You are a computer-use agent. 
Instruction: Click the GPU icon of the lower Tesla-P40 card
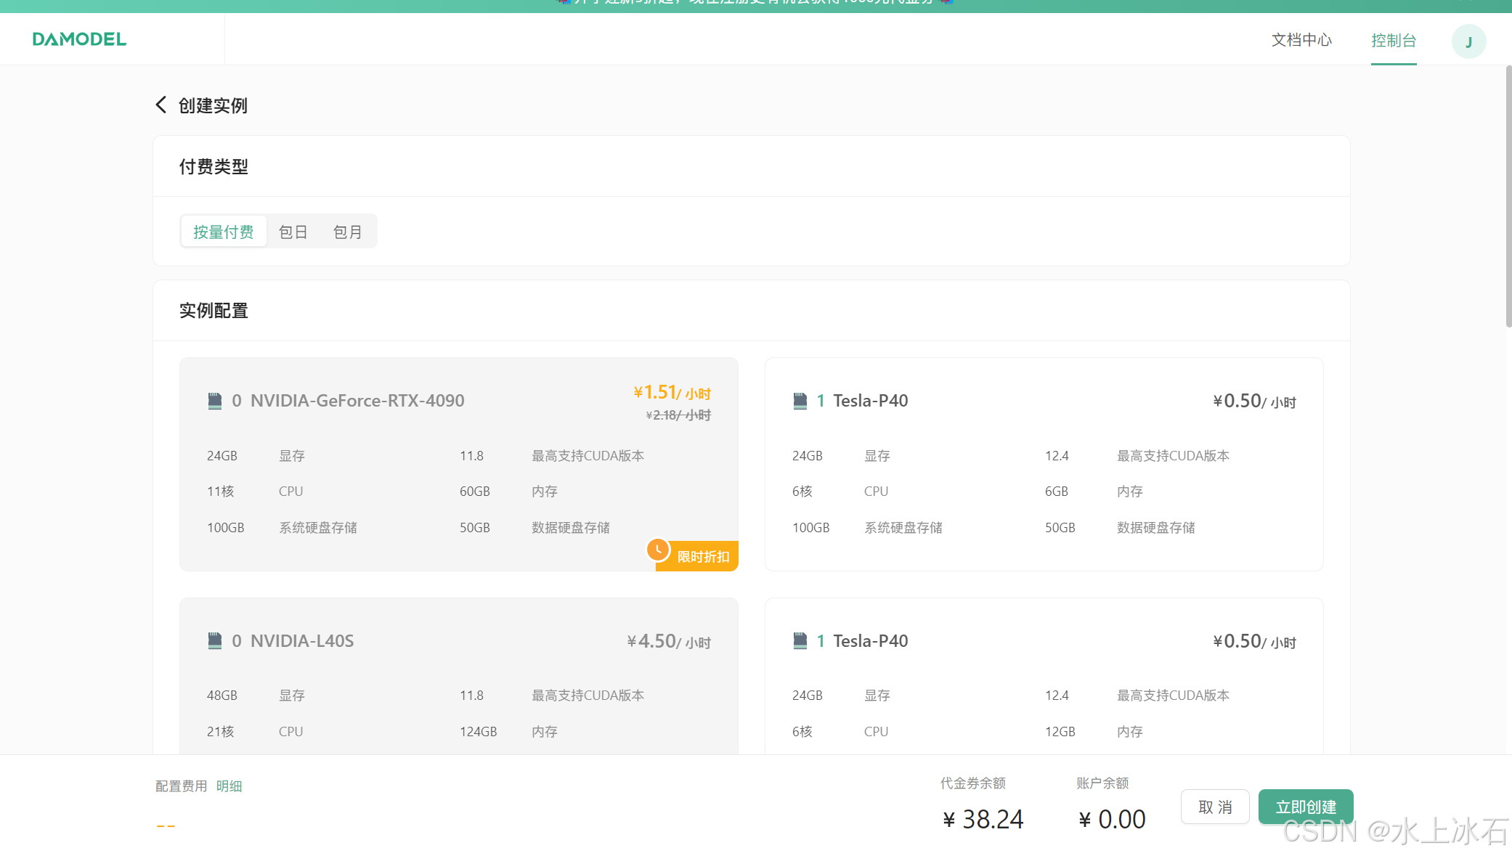[800, 641]
